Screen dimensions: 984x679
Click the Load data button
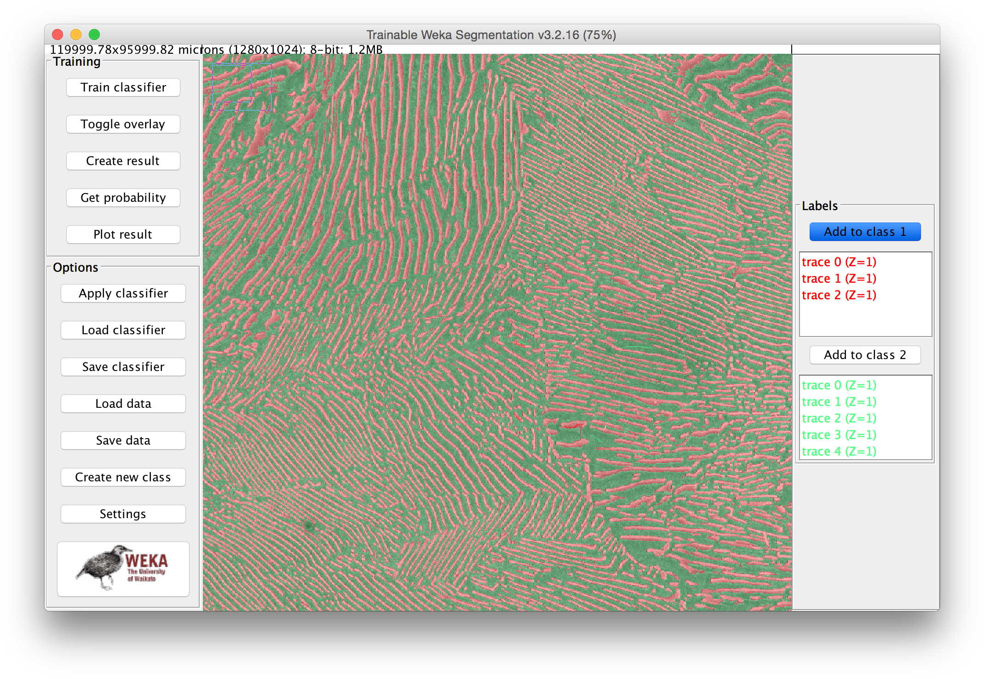click(x=123, y=404)
